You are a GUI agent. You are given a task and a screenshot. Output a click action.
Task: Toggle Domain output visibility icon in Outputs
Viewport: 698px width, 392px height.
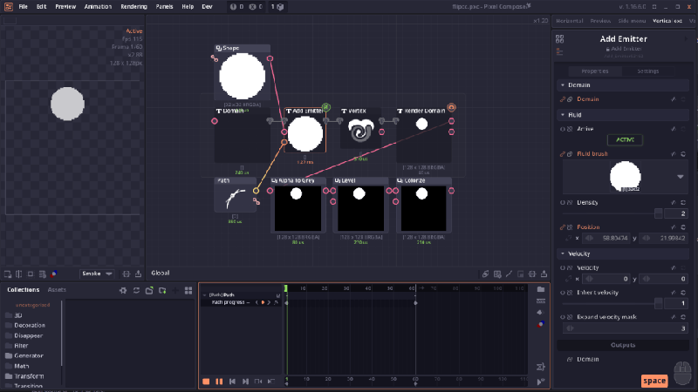click(570, 359)
